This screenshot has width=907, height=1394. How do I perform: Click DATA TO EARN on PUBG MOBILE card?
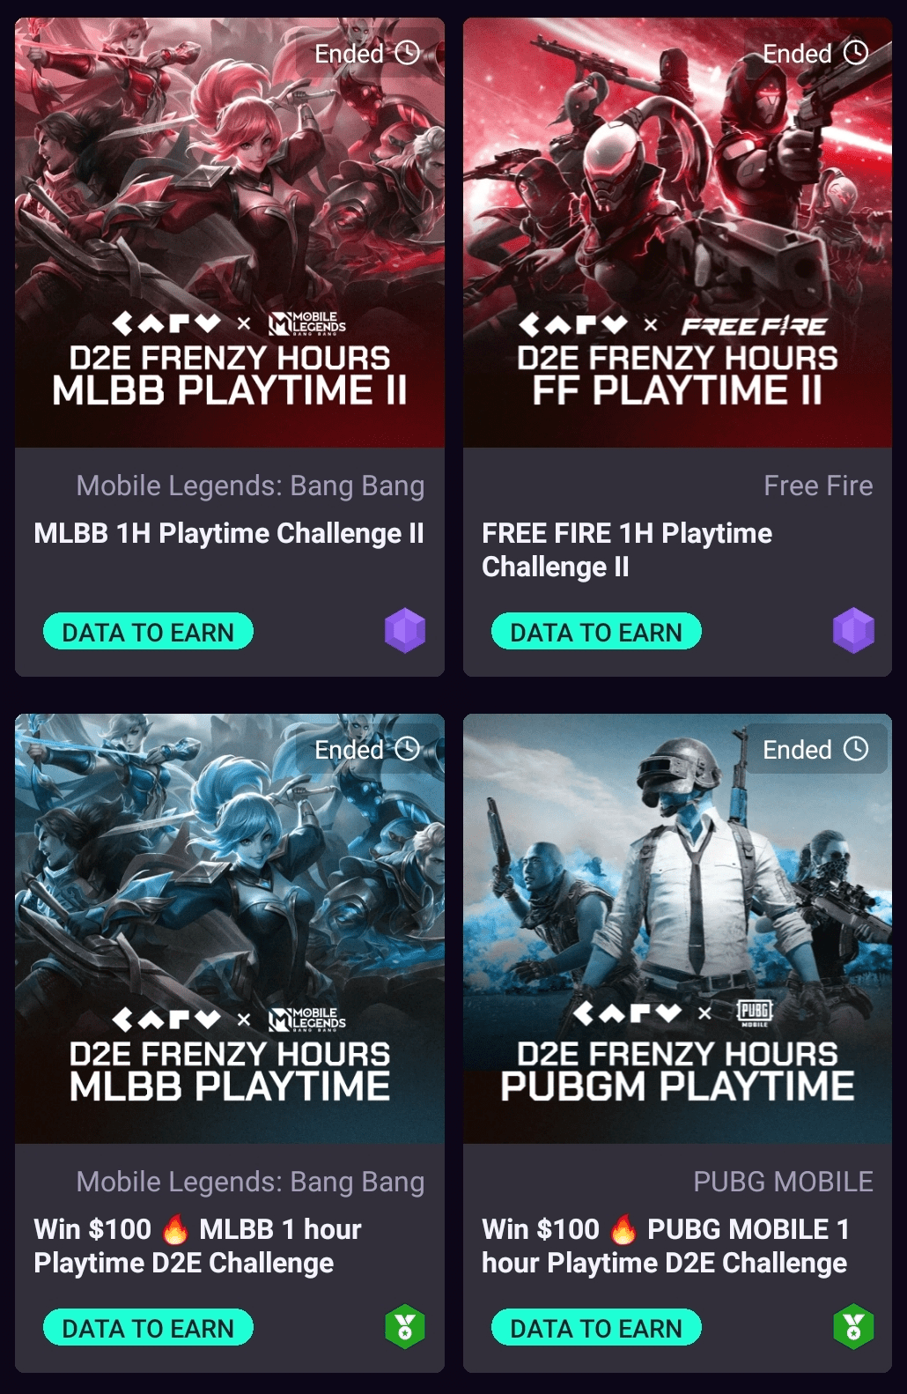(596, 1328)
